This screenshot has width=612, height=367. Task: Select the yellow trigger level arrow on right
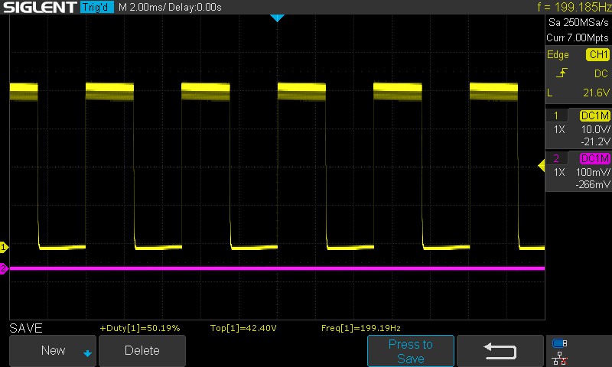[542, 165]
